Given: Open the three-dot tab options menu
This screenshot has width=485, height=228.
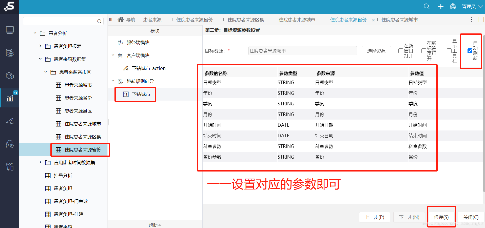Looking at the screenshot, I should pos(471,20).
